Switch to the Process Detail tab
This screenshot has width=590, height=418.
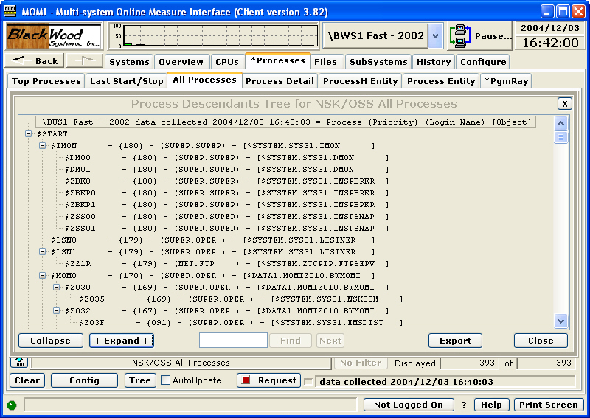tap(280, 81)
